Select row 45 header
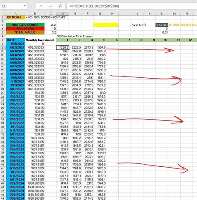The width and height of the screenshot is (197, 200). [x=3, y=183]
